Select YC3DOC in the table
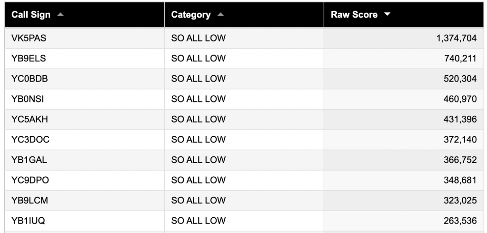 click(30, 139)
